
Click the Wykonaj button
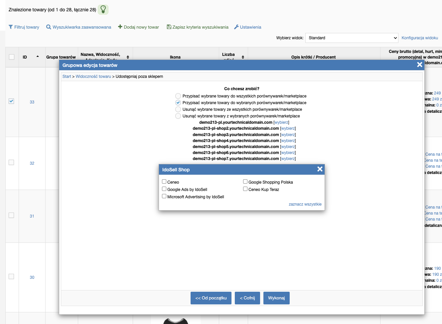tap(276, 298)
